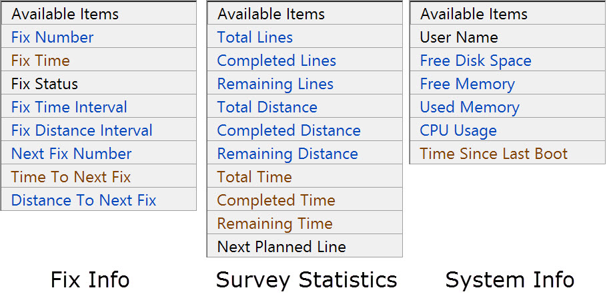The image size is (607, 304).
Task: Select Fix Number in Fix Info list
Action: 53,37
